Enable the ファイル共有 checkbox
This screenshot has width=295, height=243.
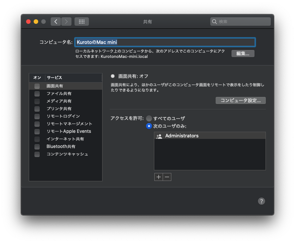[x=37, y=94]
